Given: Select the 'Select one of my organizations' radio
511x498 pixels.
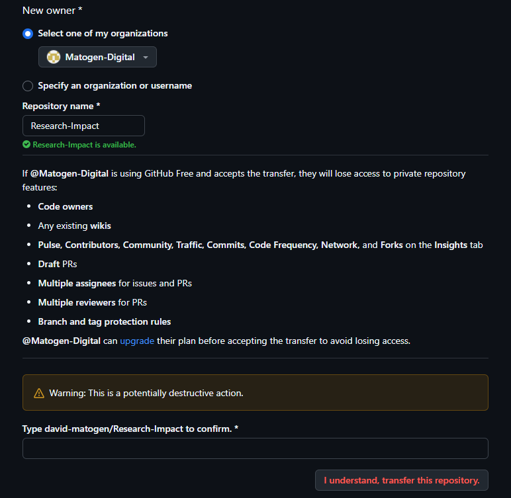Looking at the screenshot, I should pyautogui.click(x=28, y=34).
